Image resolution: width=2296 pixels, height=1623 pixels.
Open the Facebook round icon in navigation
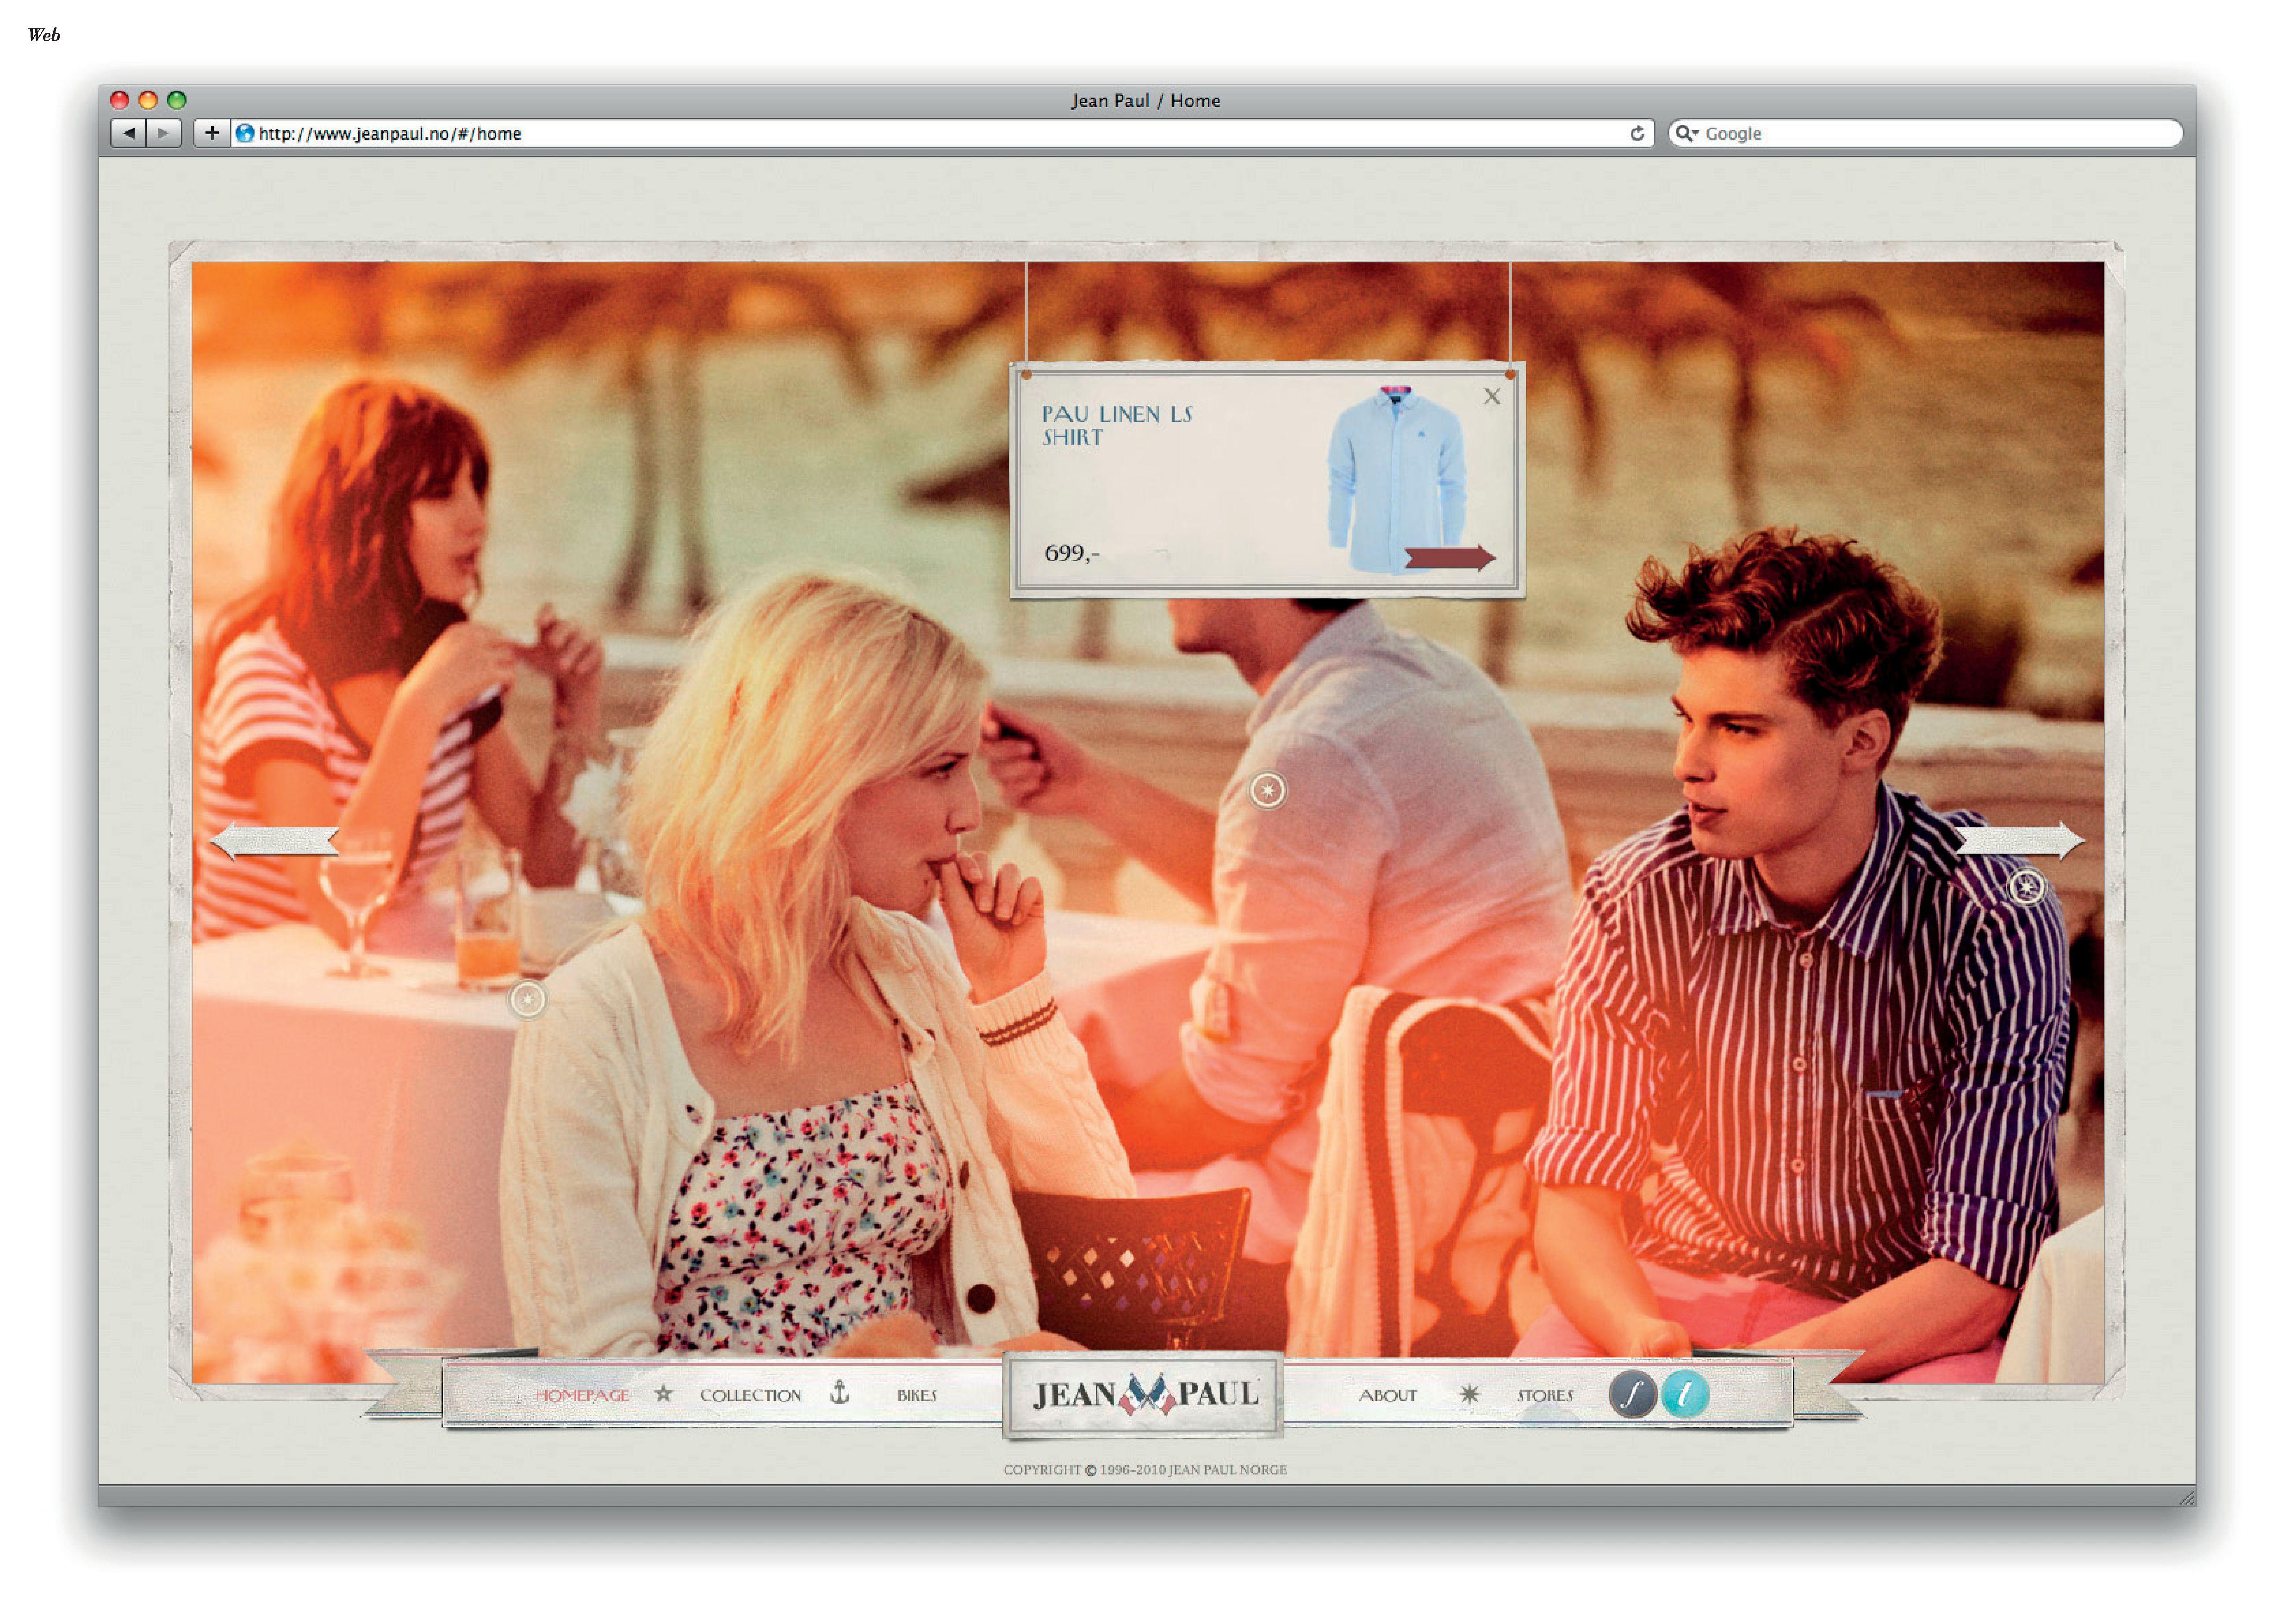click(1632, 1394)
